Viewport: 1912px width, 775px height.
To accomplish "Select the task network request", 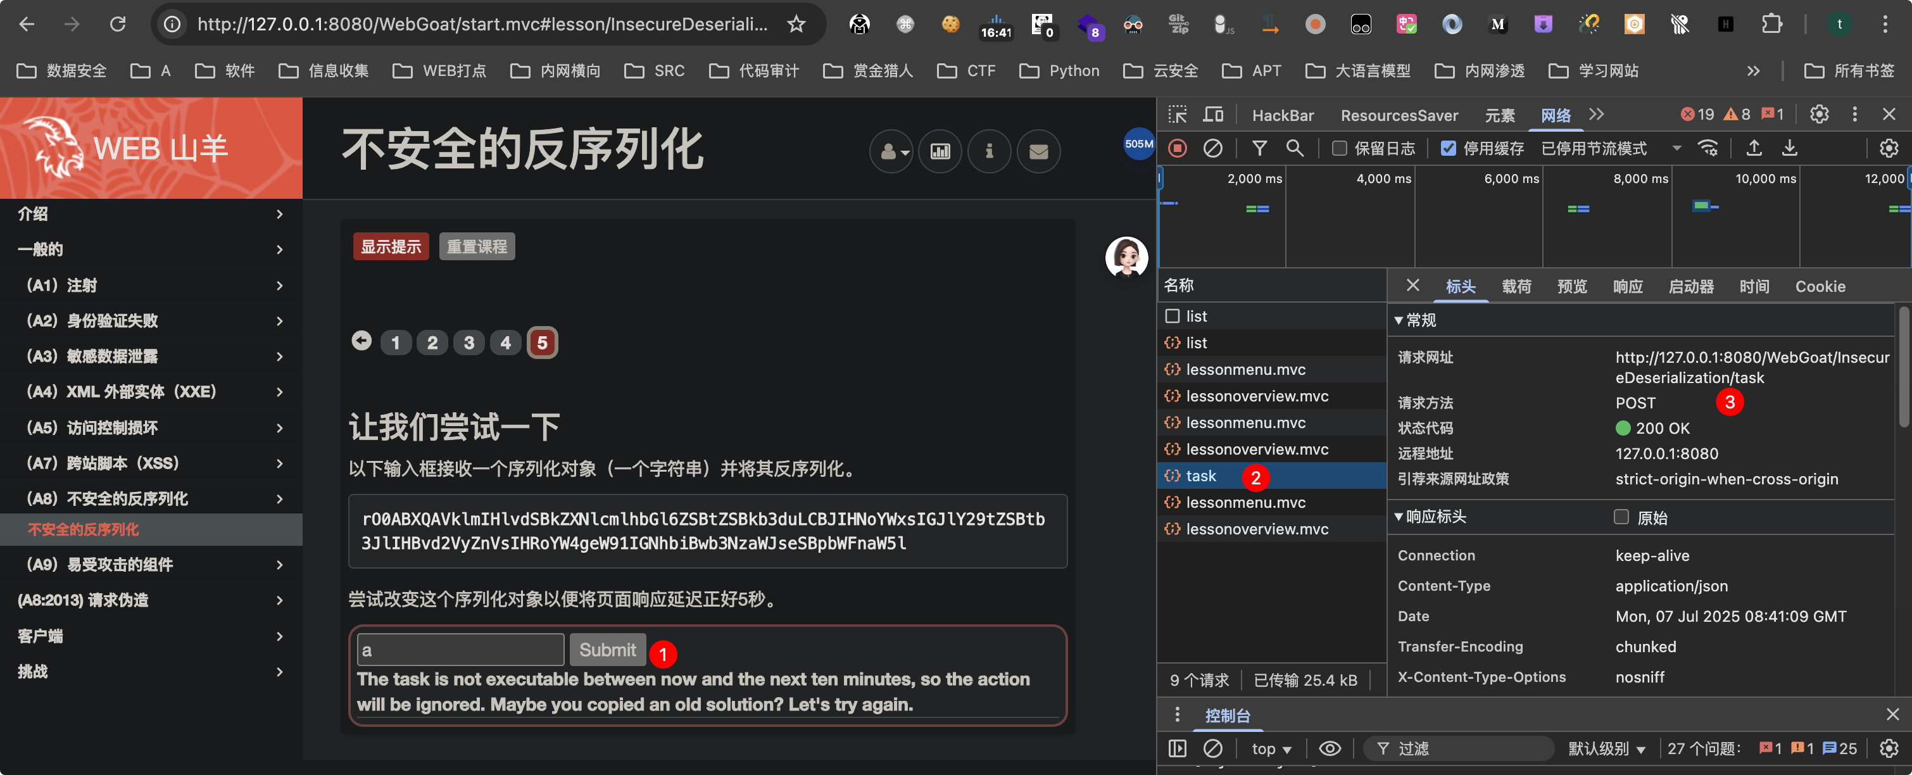I will click(x=1271, y=476).
